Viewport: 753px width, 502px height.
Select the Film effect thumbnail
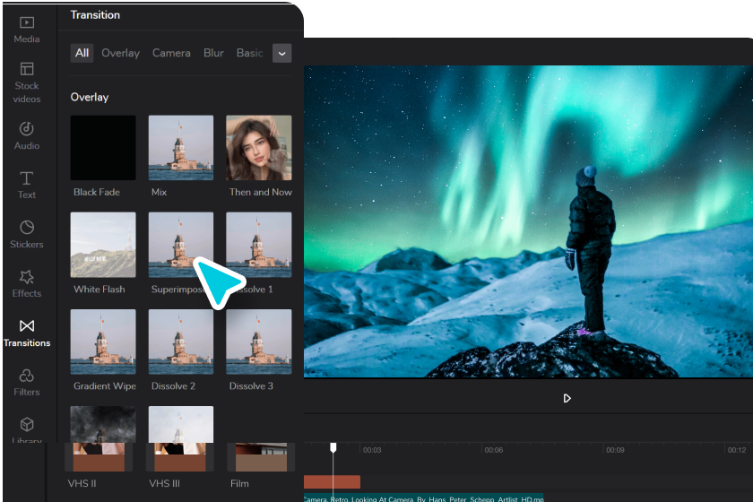pyautogui.click(x=261, y=457)
